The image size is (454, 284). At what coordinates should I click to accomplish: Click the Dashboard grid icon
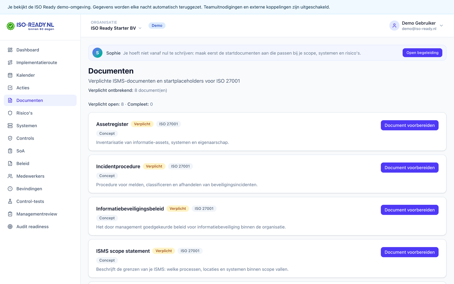pos(10,50)
